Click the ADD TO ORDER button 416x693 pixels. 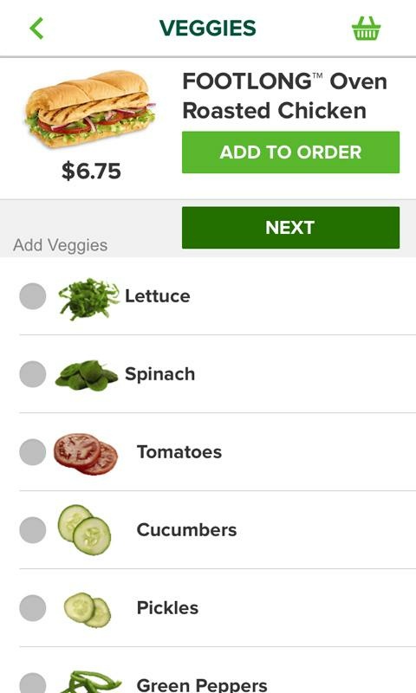(290, 152)
